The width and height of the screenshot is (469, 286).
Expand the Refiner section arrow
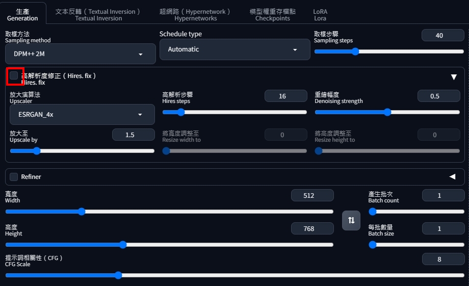452,176
